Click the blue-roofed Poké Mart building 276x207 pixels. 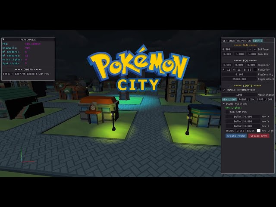pyautogui.click(x=204, y=115)
